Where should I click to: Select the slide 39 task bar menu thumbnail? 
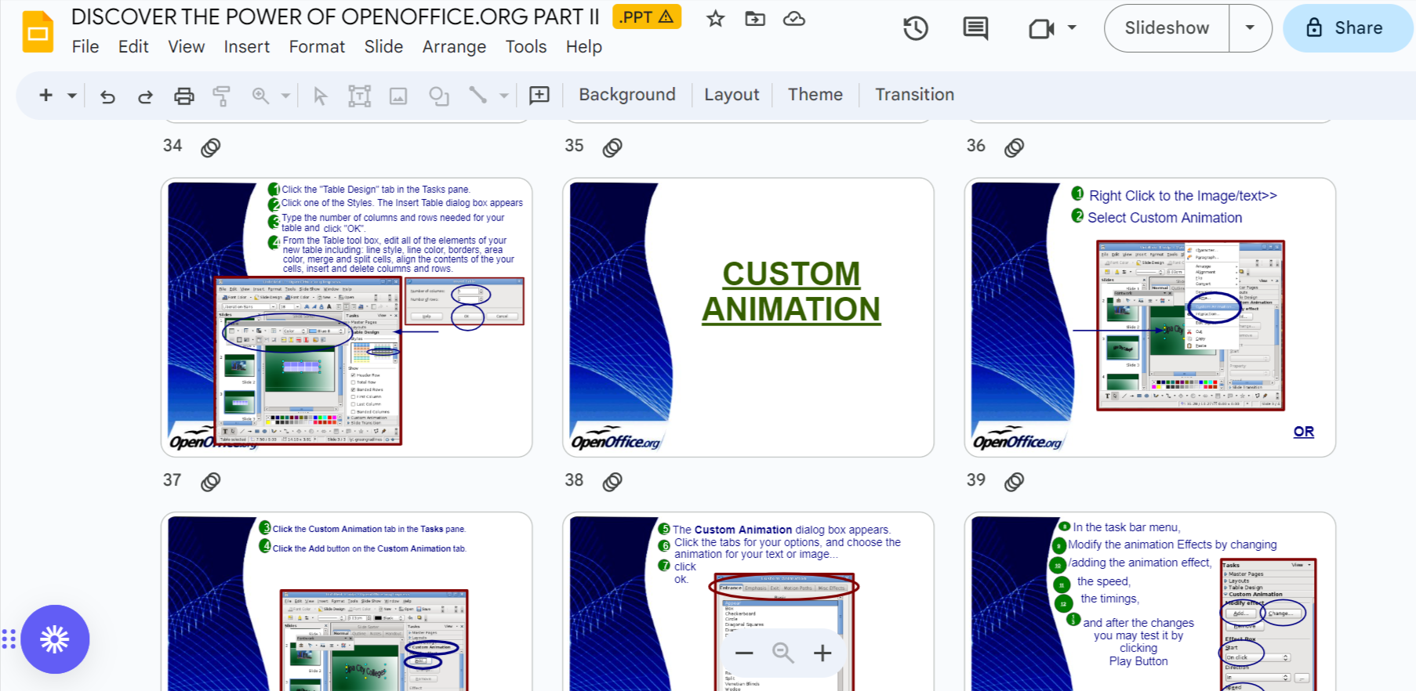click(x=1150, y=602)
